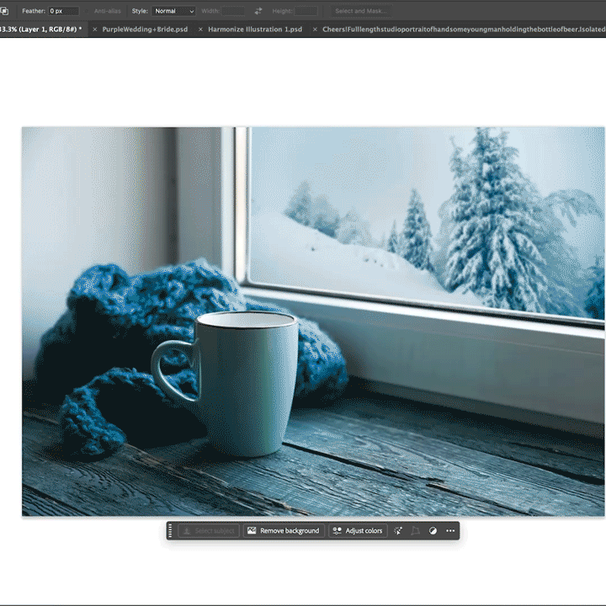Click the transform selection icon in the contextual bar
The image size is (606, 606).
pyautogui.click(x=416, y=530)
